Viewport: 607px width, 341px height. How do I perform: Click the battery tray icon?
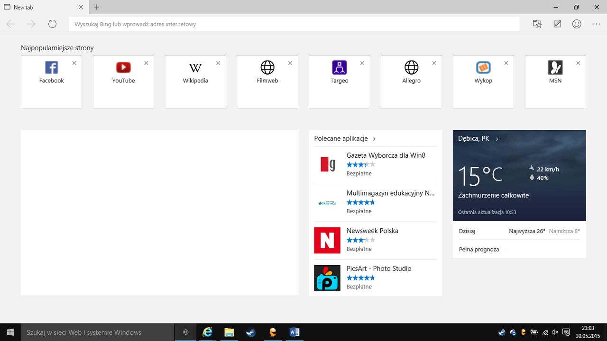click(534, 332)
